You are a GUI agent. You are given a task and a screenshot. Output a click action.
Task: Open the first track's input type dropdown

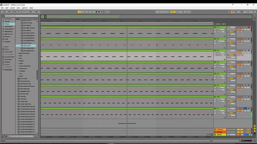(231, 27)
